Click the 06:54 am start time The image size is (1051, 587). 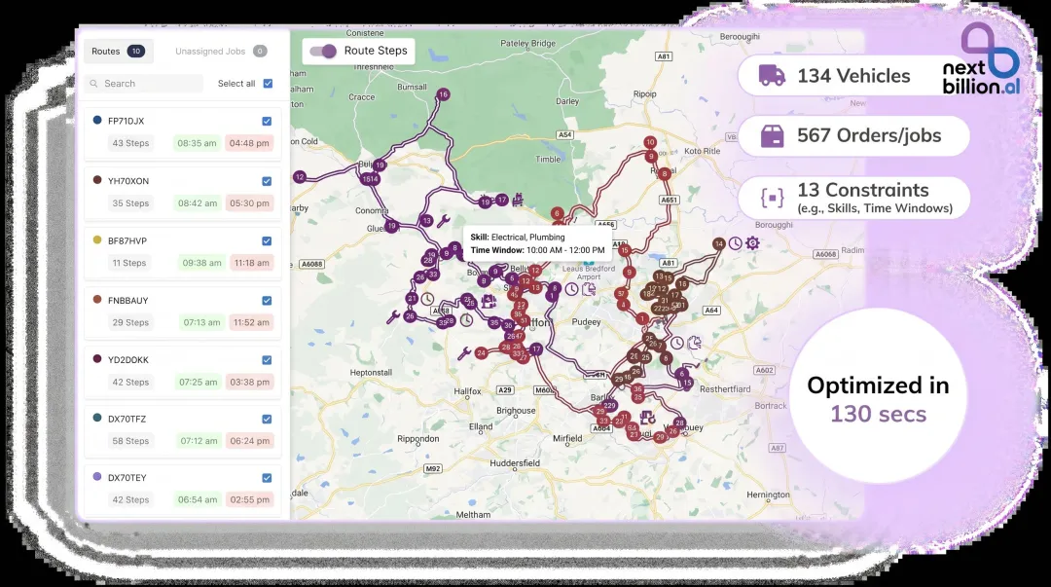pyautogui.click(x=197, y=499)
